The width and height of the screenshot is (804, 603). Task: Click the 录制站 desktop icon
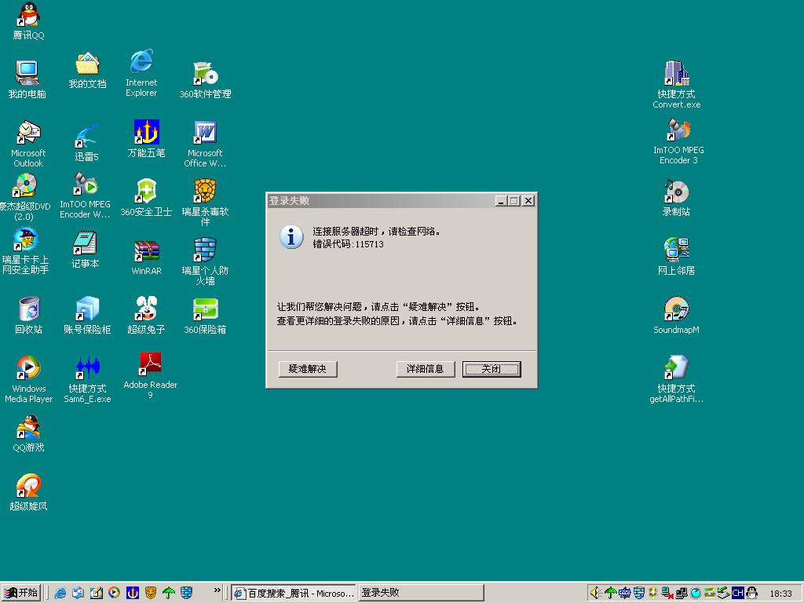coord(676,197)
